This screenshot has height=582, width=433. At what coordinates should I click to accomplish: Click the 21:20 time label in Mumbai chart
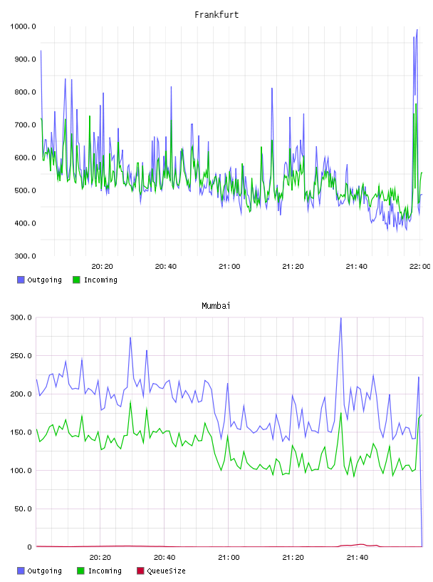pos(293,558)
